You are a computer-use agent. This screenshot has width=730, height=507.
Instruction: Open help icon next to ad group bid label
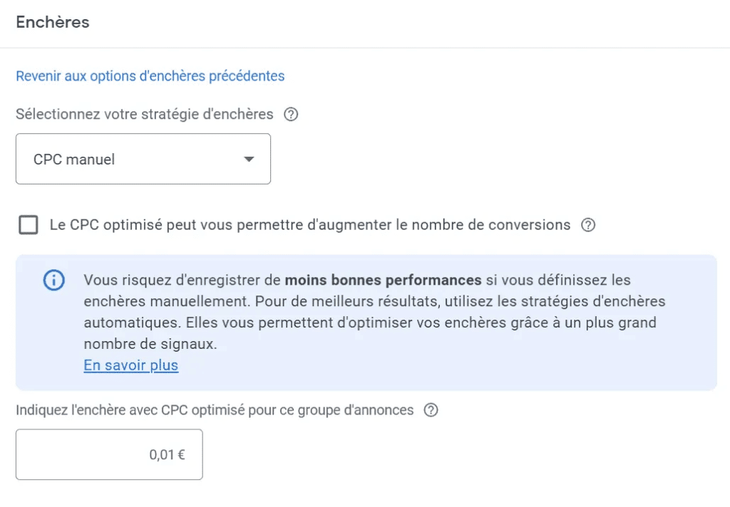coord(431,410)
